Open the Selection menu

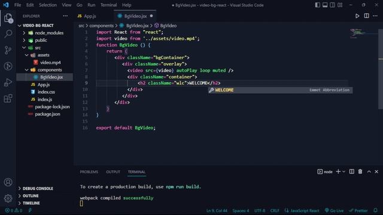coord(48,5)
